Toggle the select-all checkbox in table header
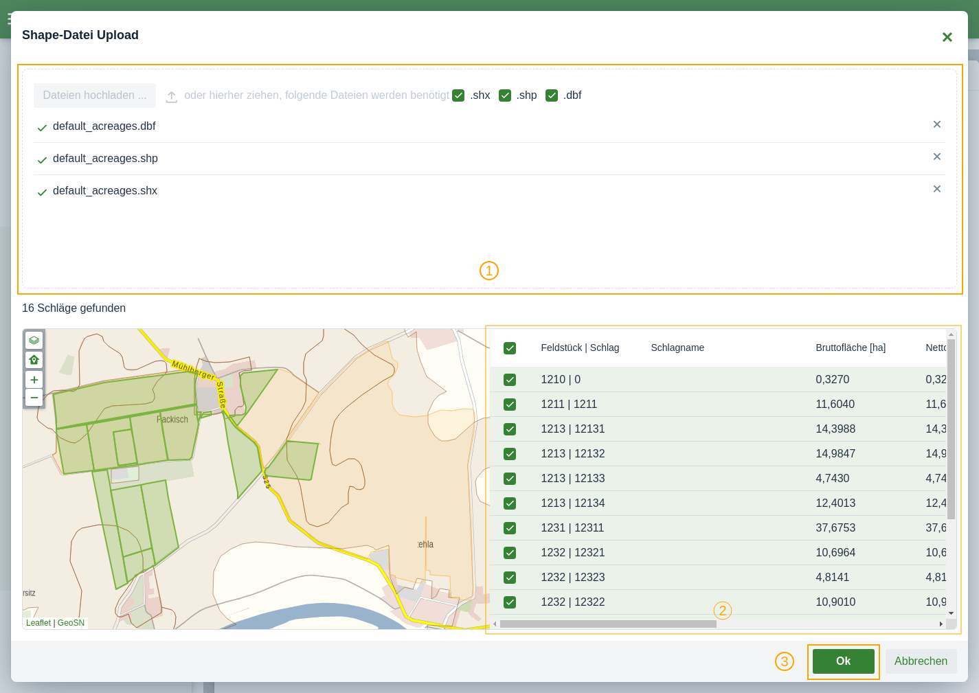Screen dimensions: 979x693 tap(510, 348)
